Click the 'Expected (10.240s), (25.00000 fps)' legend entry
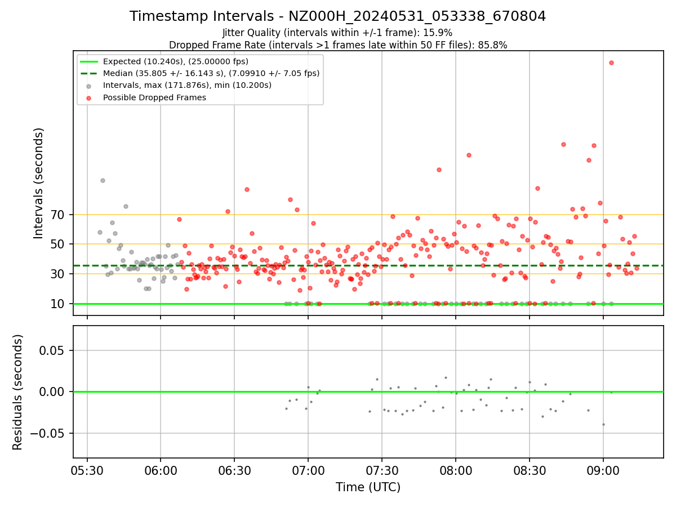 coord(176,61)
